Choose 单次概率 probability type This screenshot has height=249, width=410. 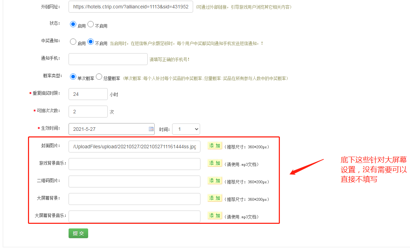73,77
